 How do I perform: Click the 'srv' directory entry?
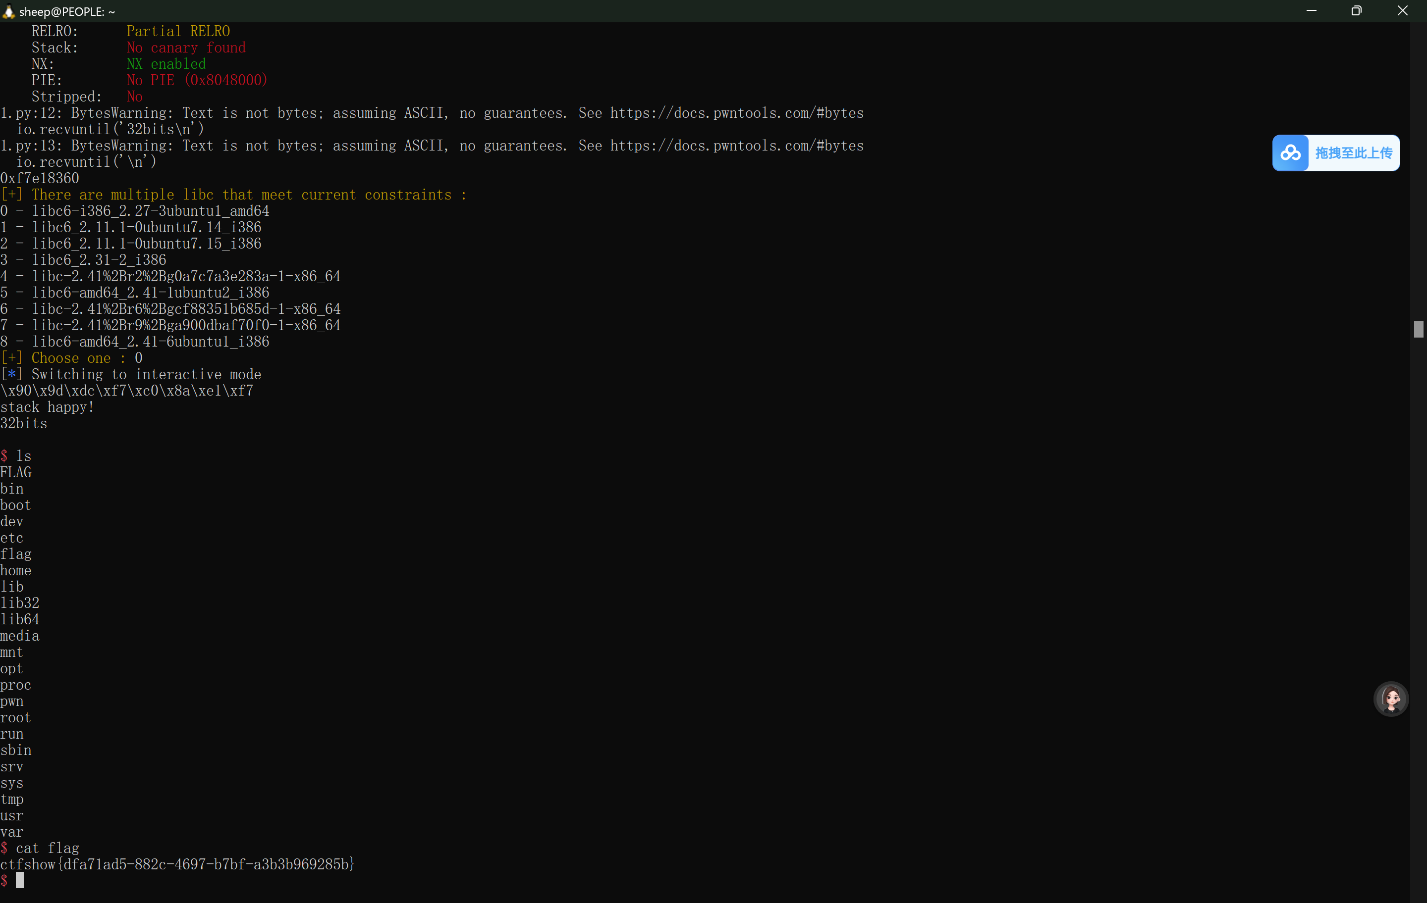point(12,767)
